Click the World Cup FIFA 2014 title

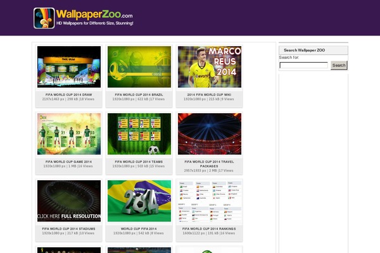(139, 229)
